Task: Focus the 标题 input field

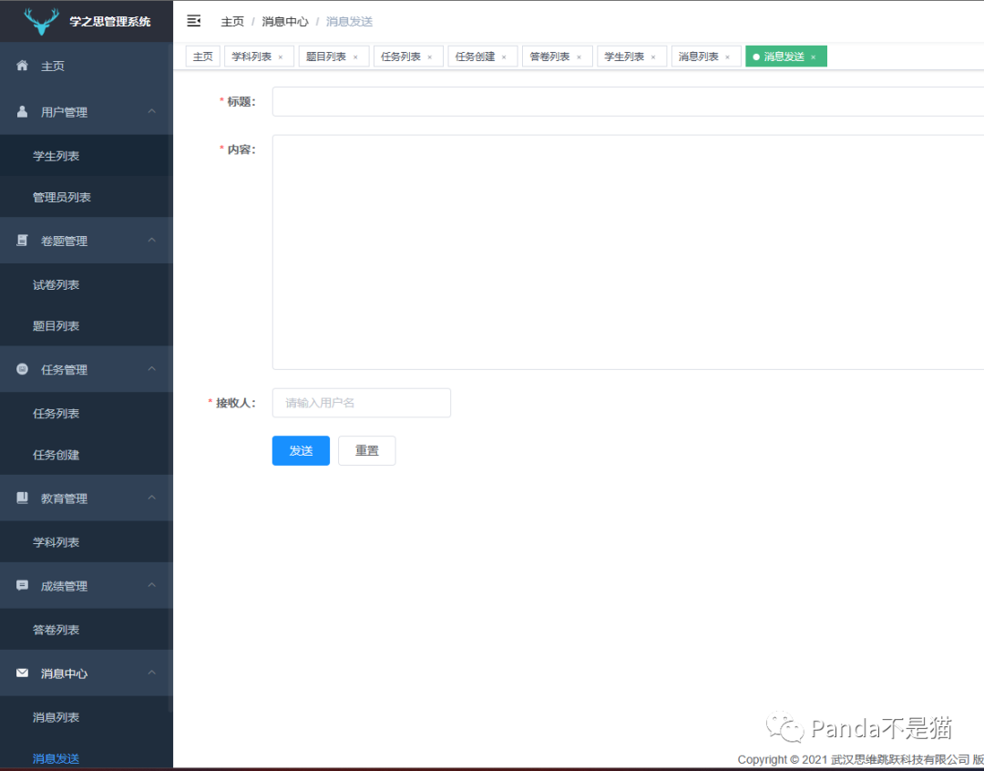Action: click(628, 102)
